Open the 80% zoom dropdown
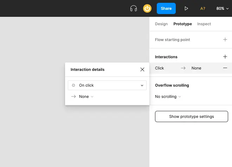This screenshot has width=232, height=167. [223, 8]
